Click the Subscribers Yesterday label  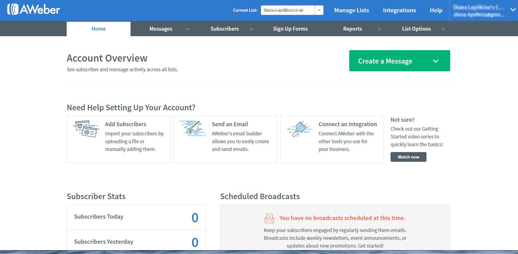click(x=104, y=242)
